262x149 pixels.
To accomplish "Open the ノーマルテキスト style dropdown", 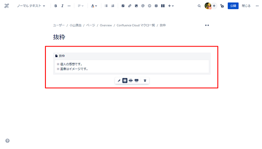I will point(31,6).
